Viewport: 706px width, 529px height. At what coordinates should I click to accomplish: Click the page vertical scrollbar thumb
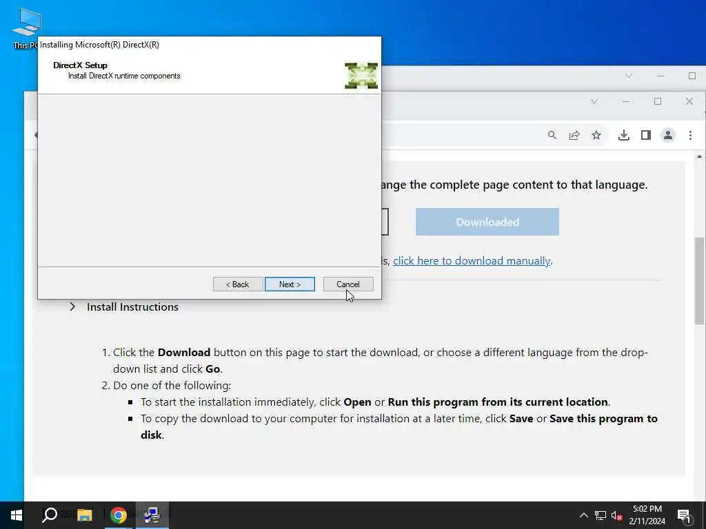(699, 280)
